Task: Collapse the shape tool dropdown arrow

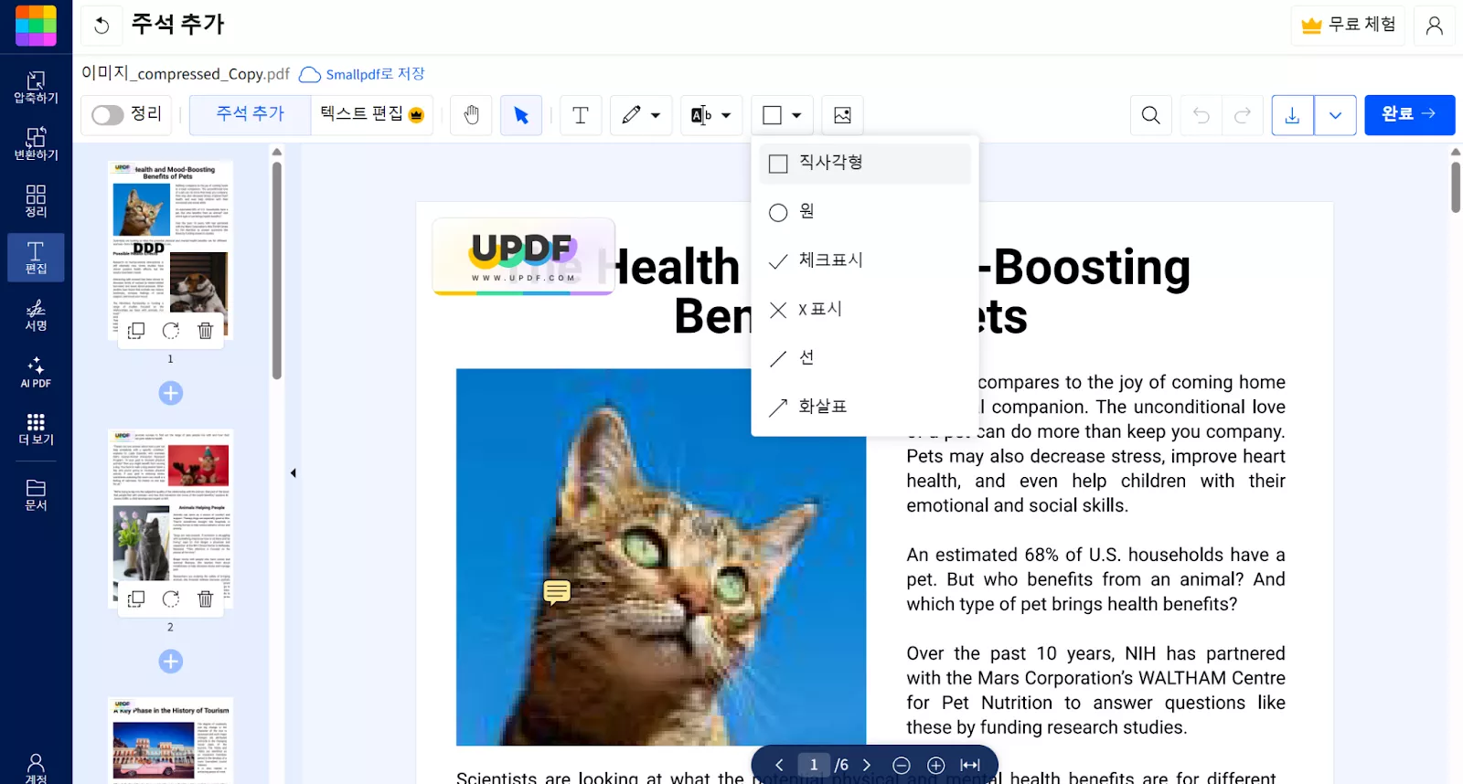Action: [x=796, y=115]
